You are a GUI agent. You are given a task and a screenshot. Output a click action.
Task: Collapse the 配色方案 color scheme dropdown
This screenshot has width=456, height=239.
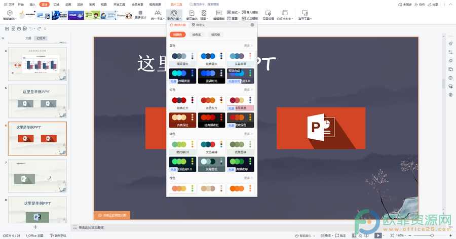pos(174,15)
